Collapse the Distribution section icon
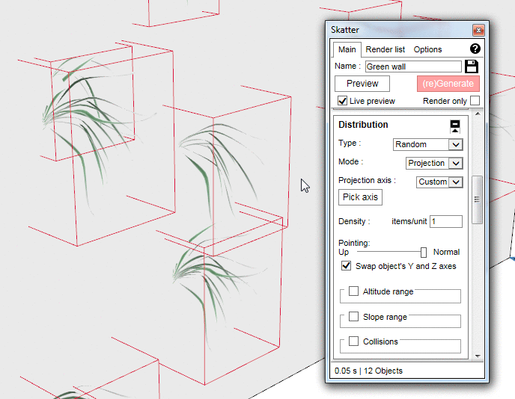Viewport: 515px width, 399px height. [454, 126]
